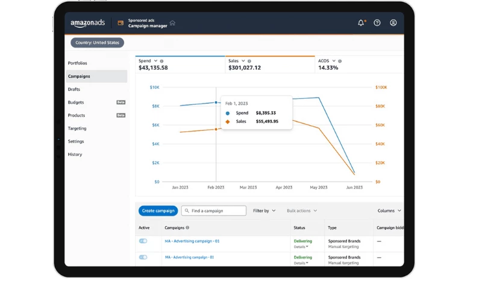Click the info icon beside Campaigns column header

point(187,228)
